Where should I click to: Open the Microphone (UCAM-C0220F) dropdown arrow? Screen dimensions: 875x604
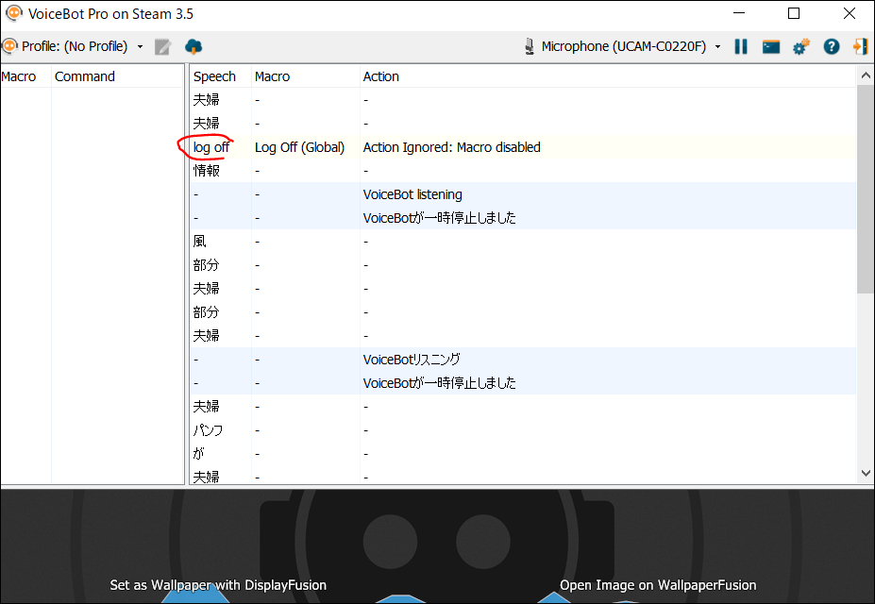tap(717, 47)
